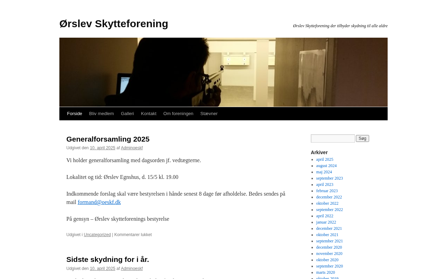Viewport: 447px width, 279px height.
Task: Open the Uncategorized category link
Action: (x=97, y=235)
